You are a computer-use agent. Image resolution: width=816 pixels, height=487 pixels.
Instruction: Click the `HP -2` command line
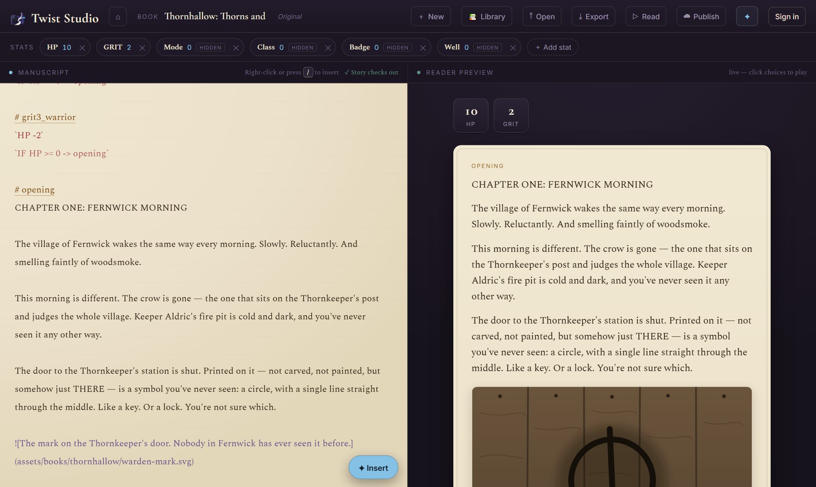29,135
